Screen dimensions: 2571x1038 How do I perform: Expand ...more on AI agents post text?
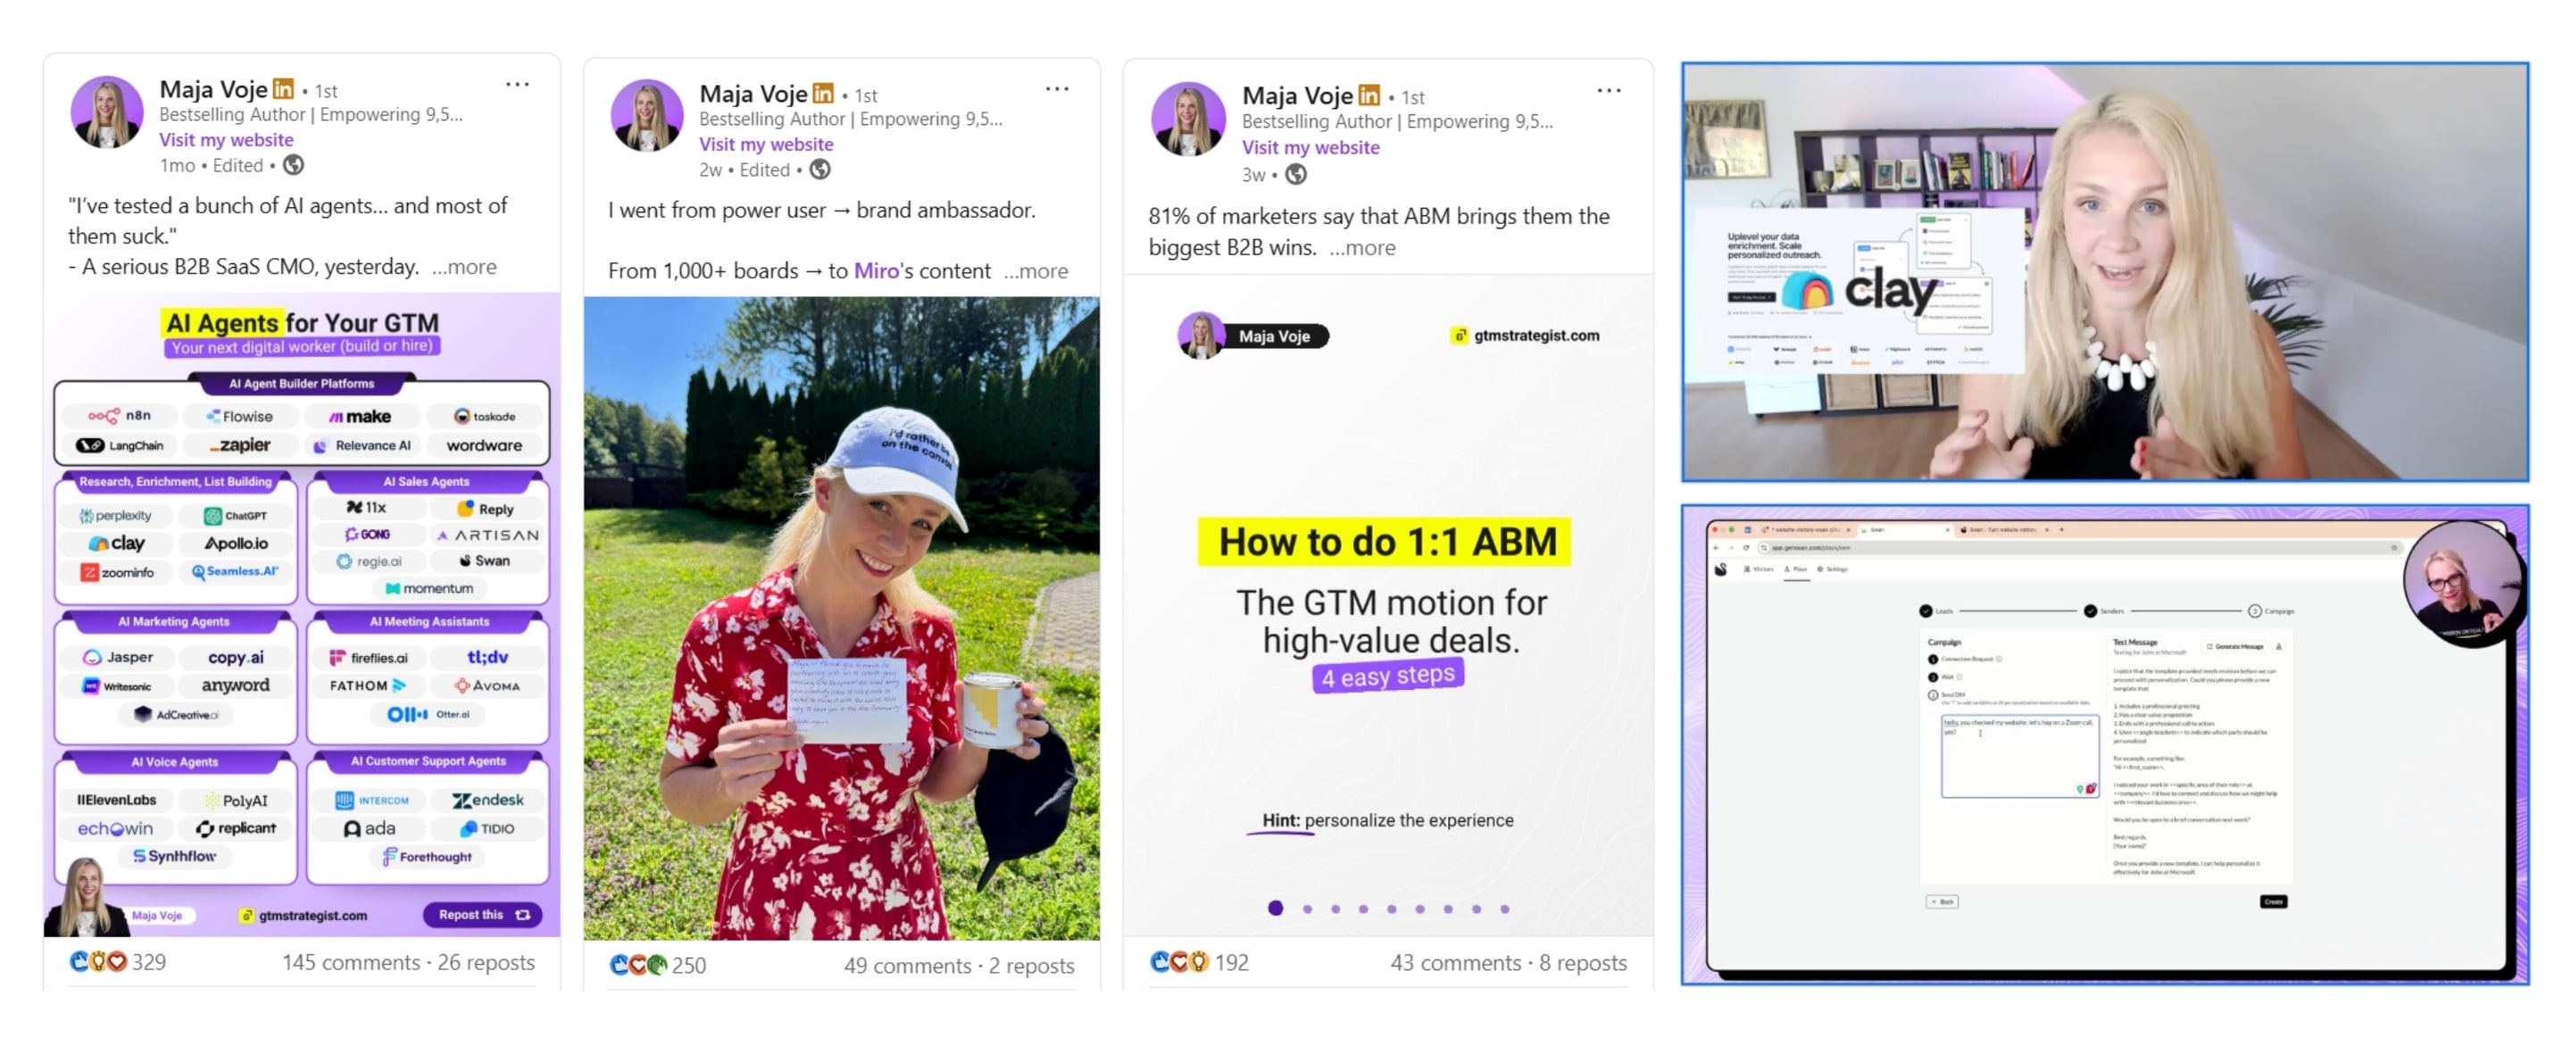[464, 268]
